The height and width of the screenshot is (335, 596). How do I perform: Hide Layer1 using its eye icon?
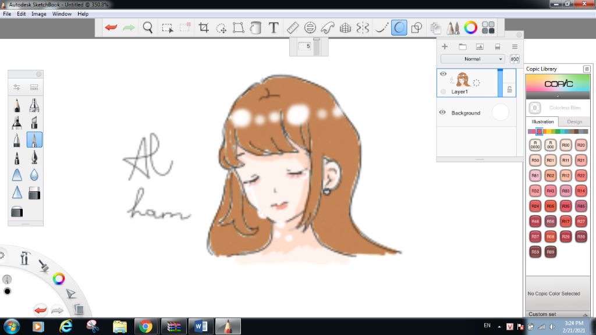tap(443, 74)
